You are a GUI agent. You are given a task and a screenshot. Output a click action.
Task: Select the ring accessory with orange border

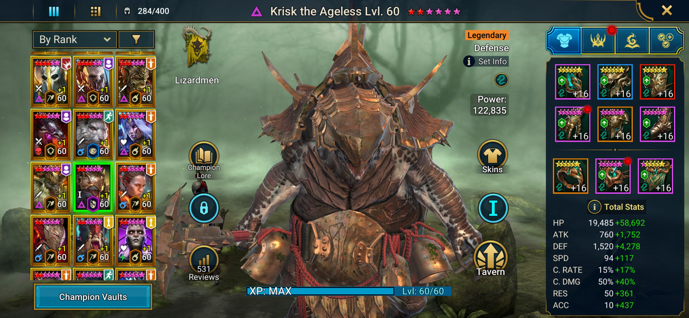click(571, 176)
